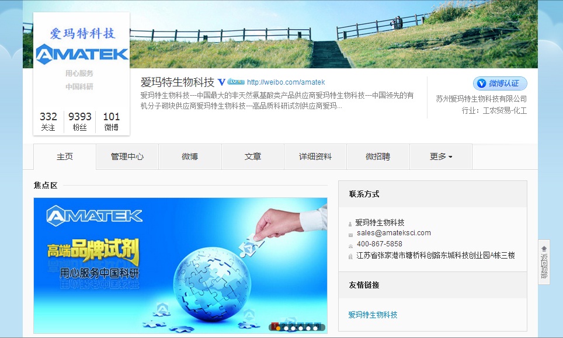This screenshot has height=338, width=563.
Task: Open the weibo.com/amatek profile link
Action: coord(286,82)
